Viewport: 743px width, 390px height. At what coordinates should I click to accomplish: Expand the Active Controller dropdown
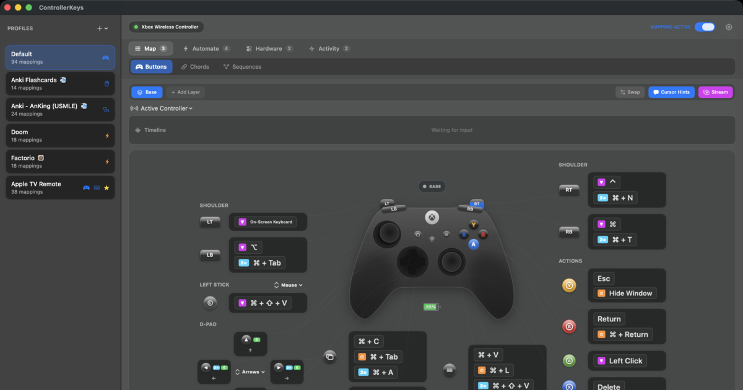coord(162,108)
